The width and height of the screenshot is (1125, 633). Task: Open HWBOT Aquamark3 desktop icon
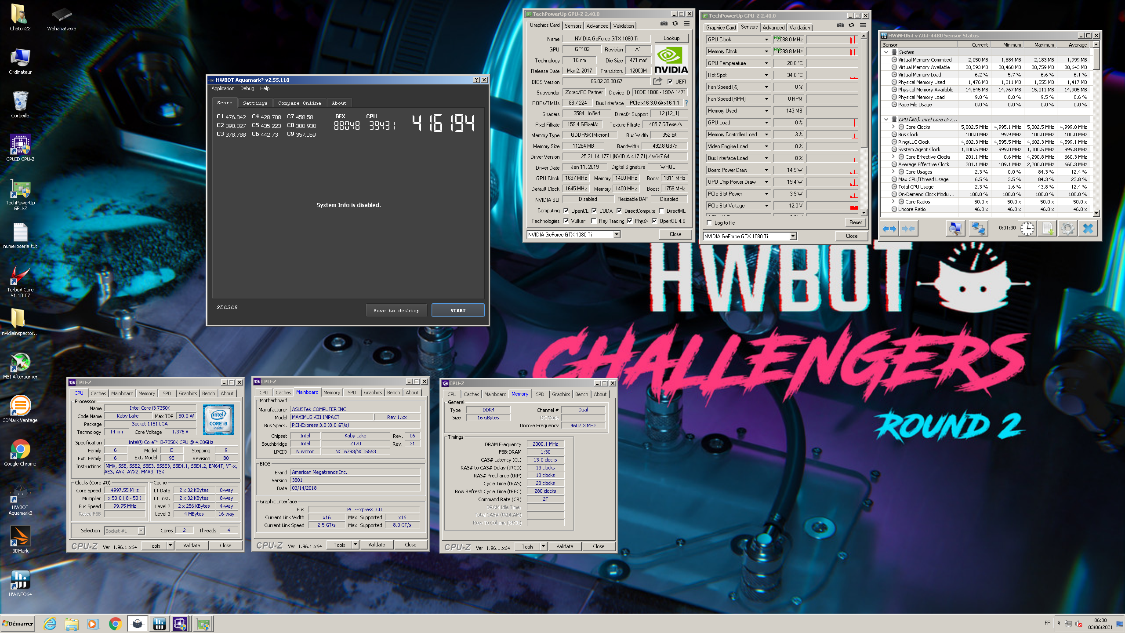pos(20,499)
